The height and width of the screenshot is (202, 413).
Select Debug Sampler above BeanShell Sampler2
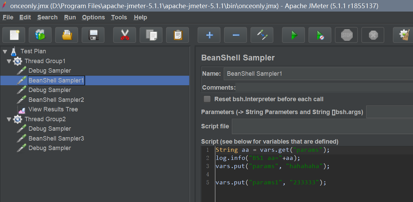pyautogui.click(x=50, y=90)
